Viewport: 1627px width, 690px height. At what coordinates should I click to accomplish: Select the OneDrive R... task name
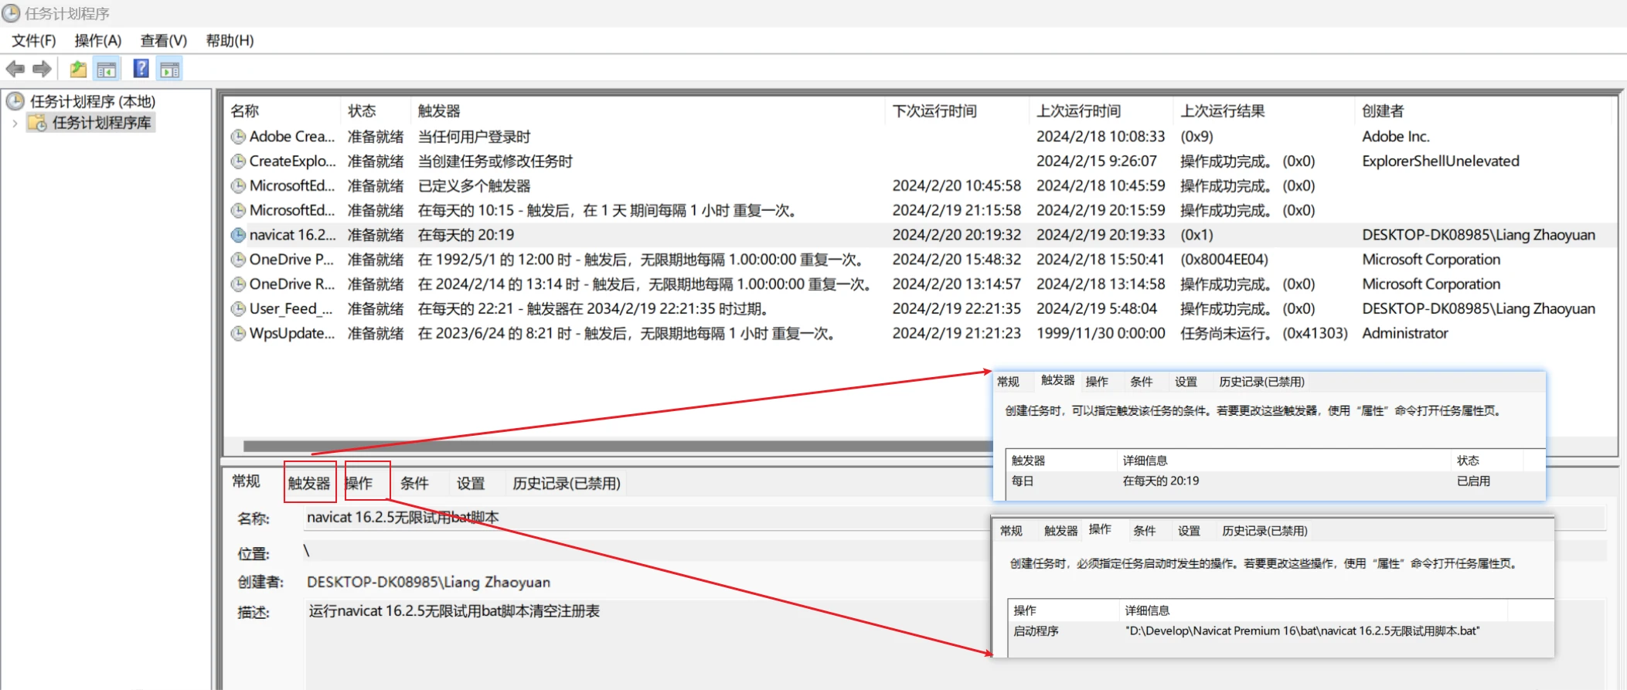[x=291, y=284]
